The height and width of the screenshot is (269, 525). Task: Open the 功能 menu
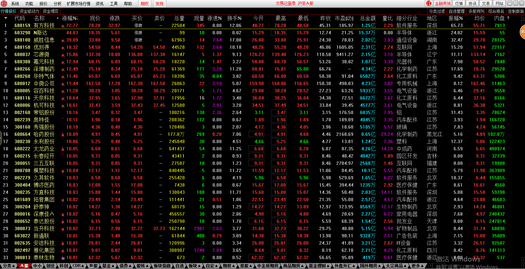click(29, 4)
